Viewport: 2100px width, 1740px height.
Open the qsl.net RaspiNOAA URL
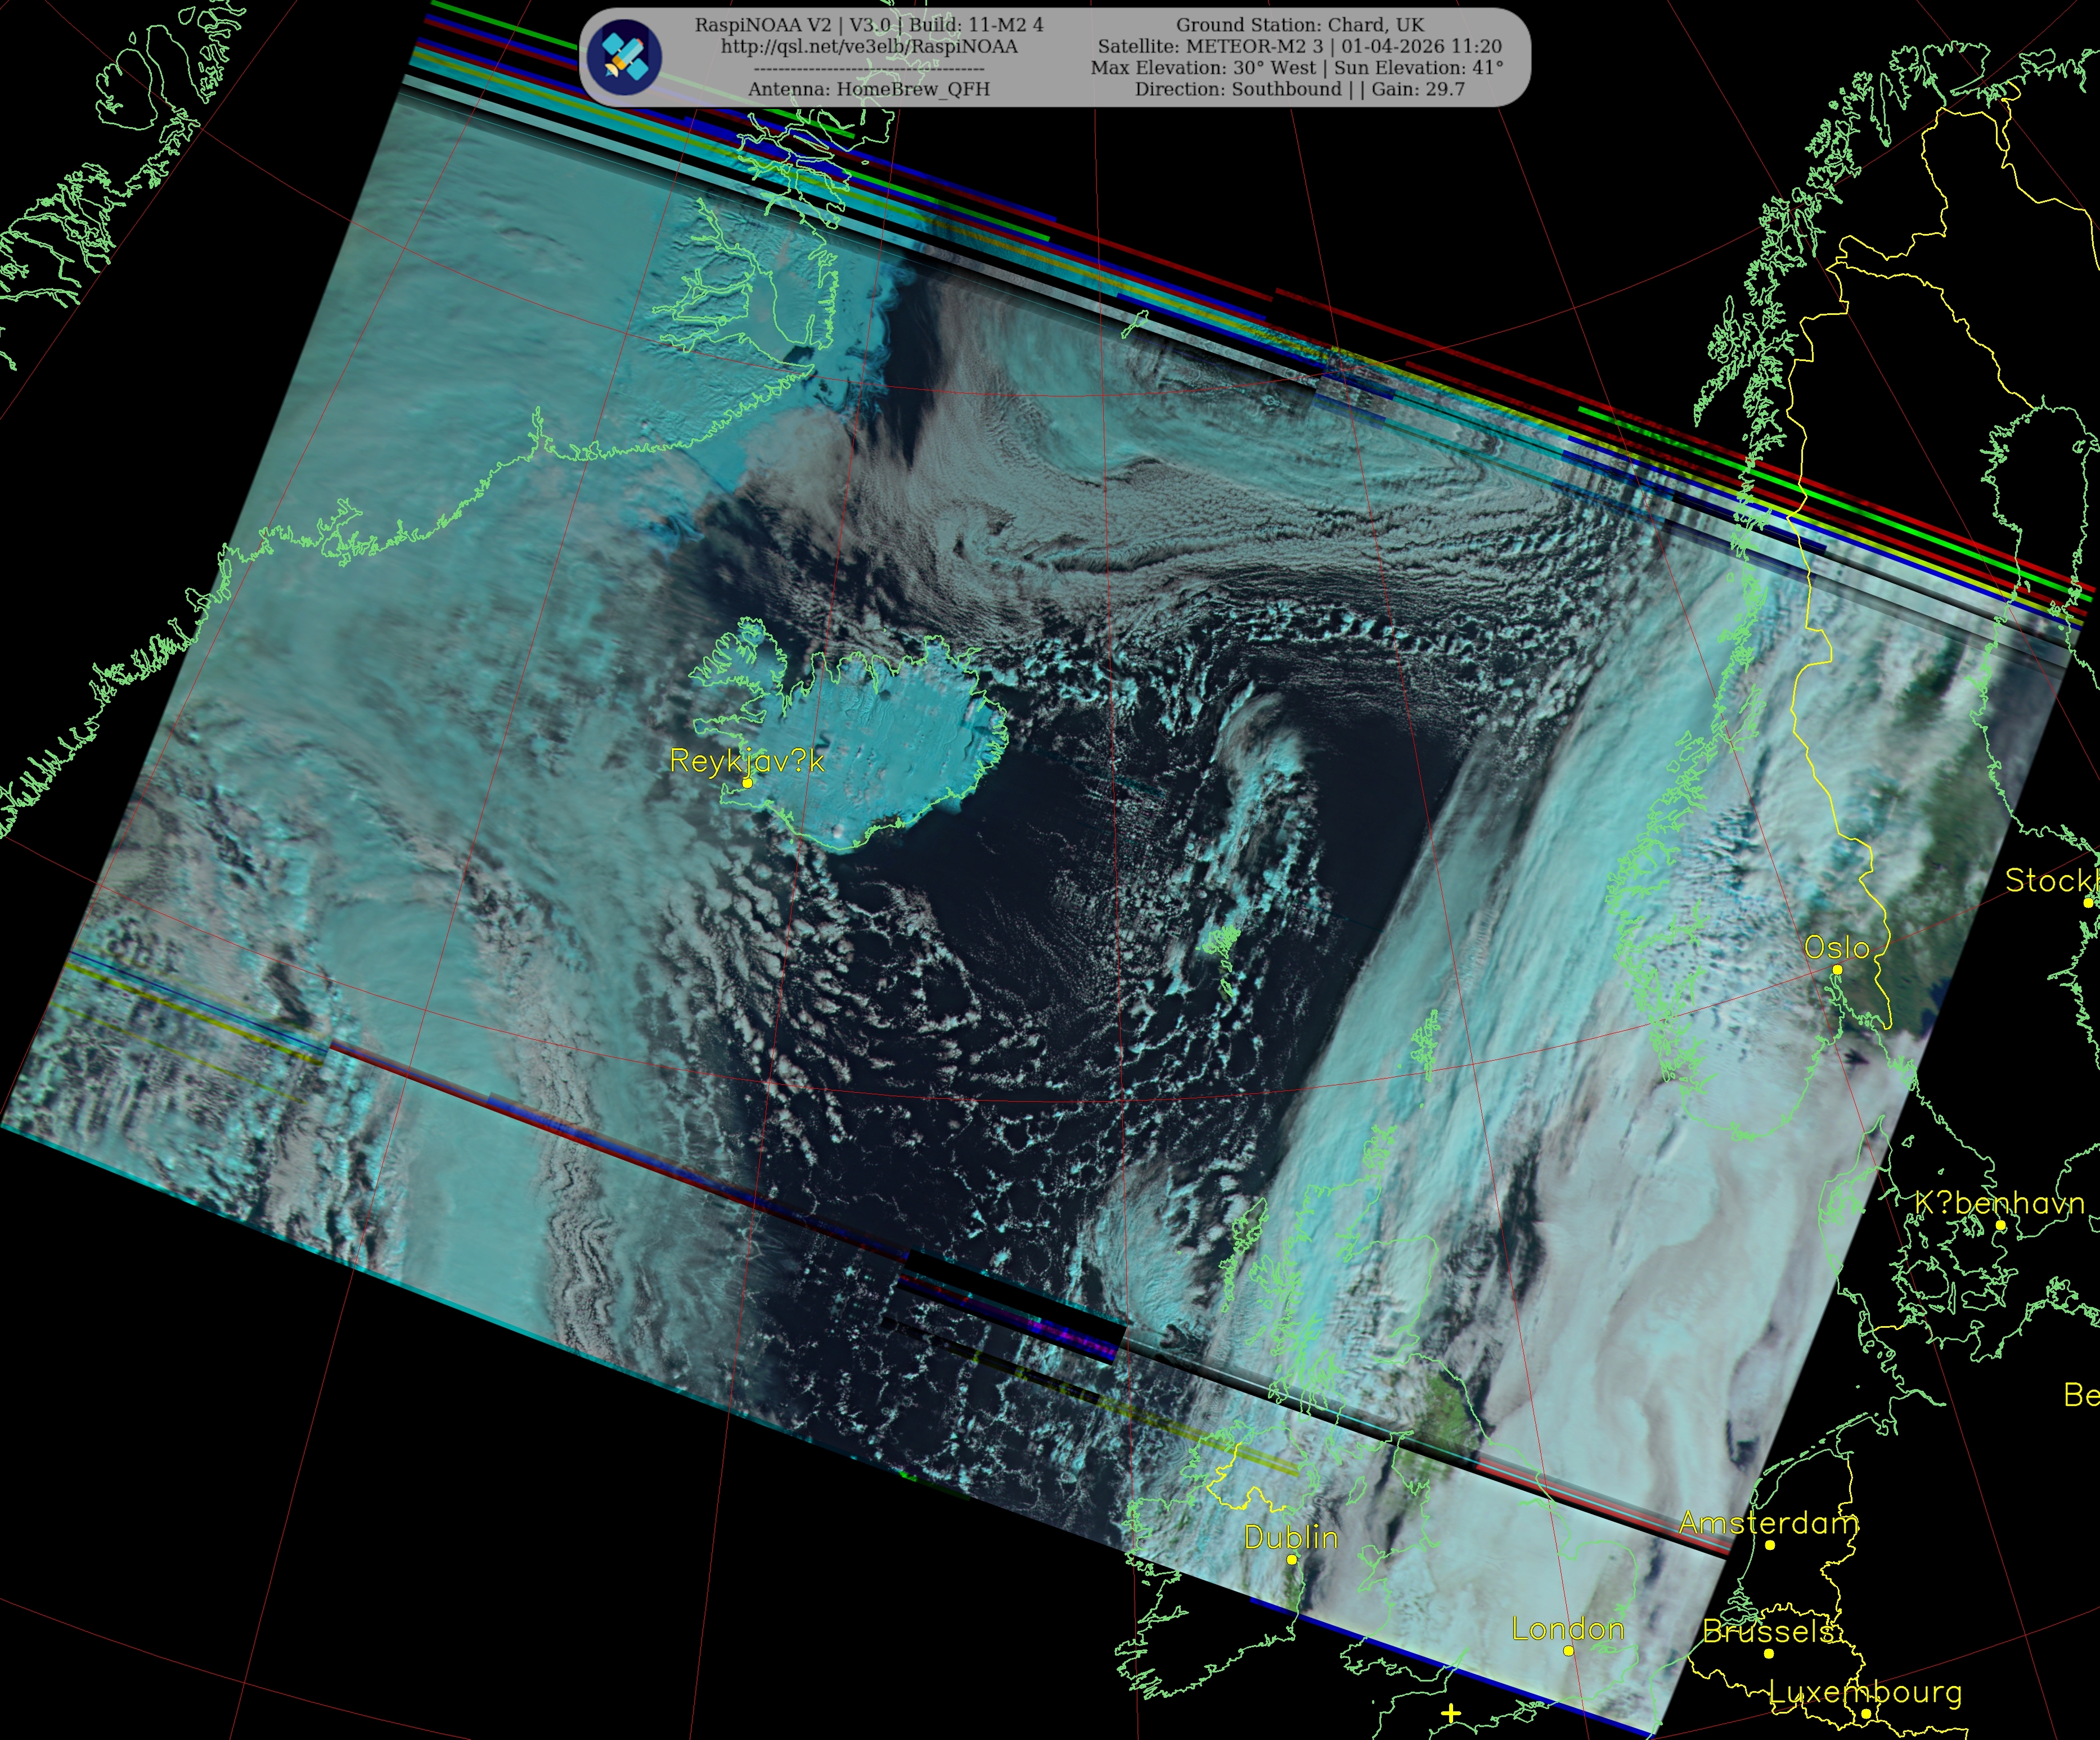tap(869, 46)
